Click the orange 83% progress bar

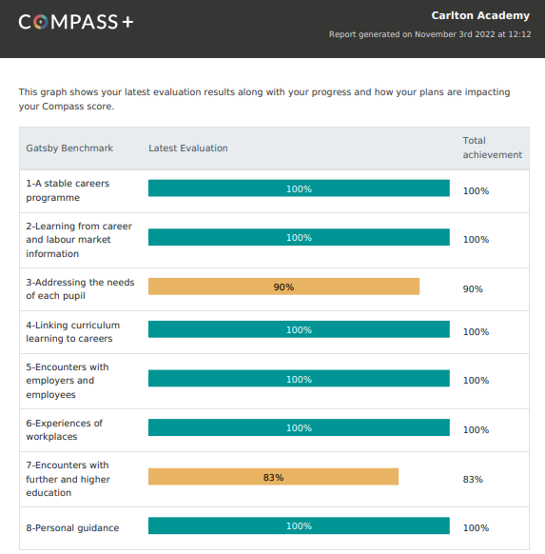point(273,477)
